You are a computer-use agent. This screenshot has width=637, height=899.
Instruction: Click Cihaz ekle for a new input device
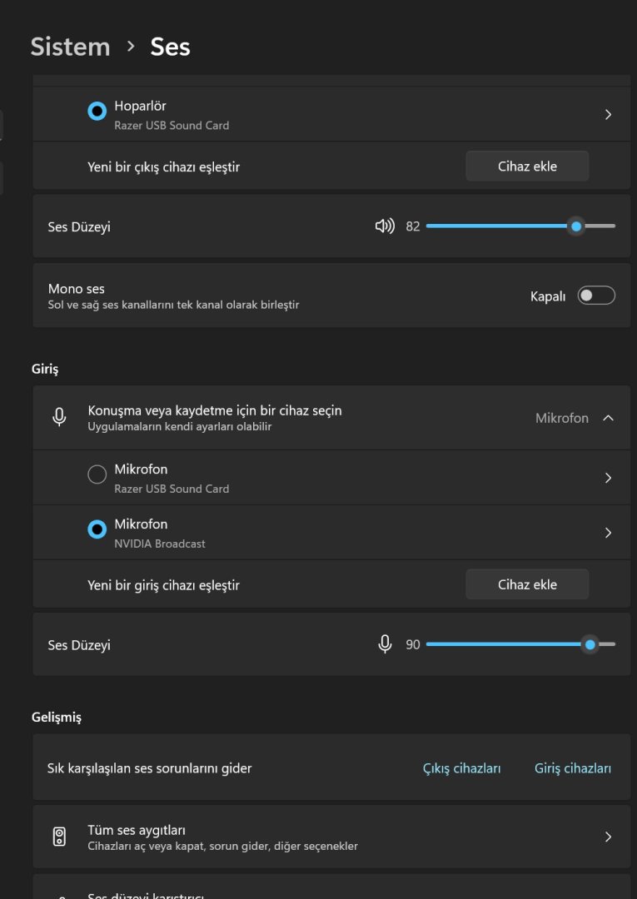[527, 584]
